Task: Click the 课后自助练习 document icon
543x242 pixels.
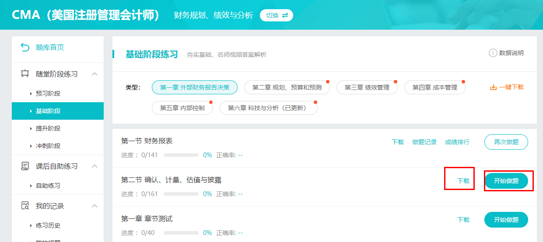Action: (25, 166)
